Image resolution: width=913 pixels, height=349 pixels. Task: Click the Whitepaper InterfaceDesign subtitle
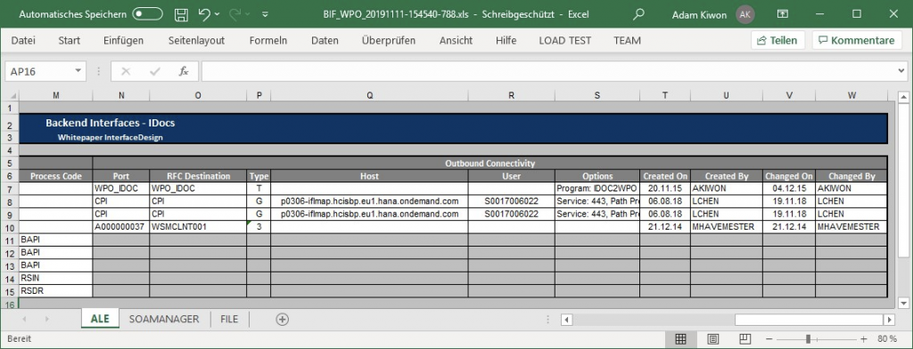coord(110,138)
